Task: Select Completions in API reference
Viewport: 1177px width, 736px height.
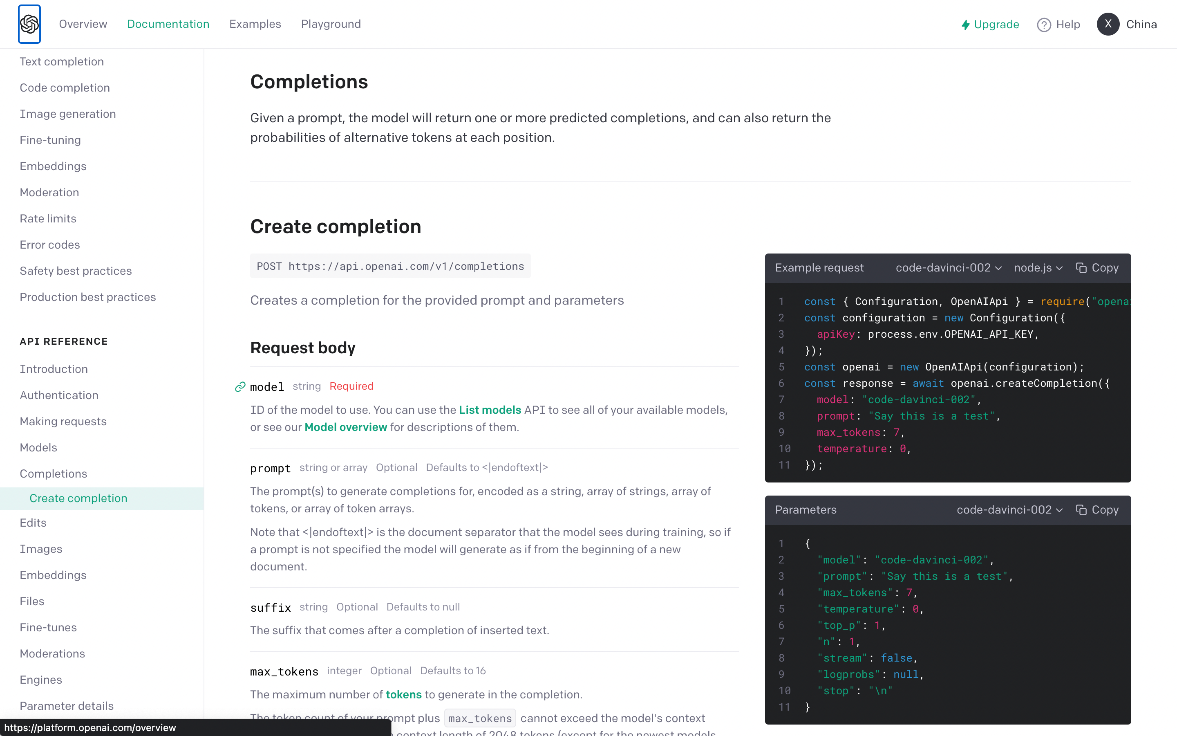Action: 53,473
